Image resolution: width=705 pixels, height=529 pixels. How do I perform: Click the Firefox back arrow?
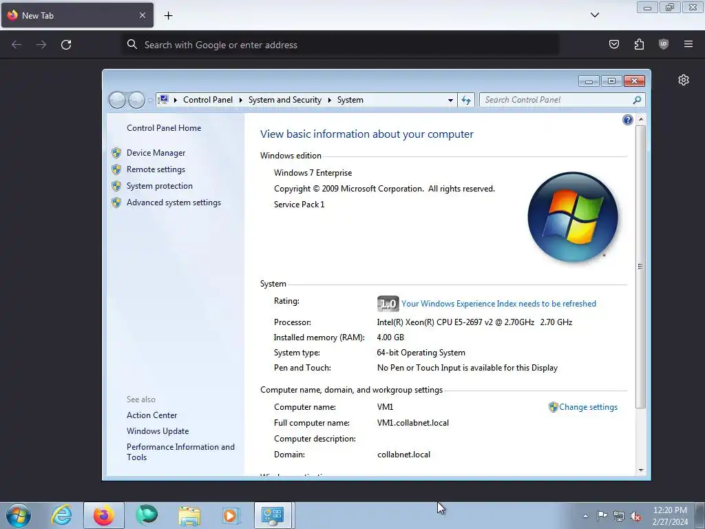click(x=17, y=45)
